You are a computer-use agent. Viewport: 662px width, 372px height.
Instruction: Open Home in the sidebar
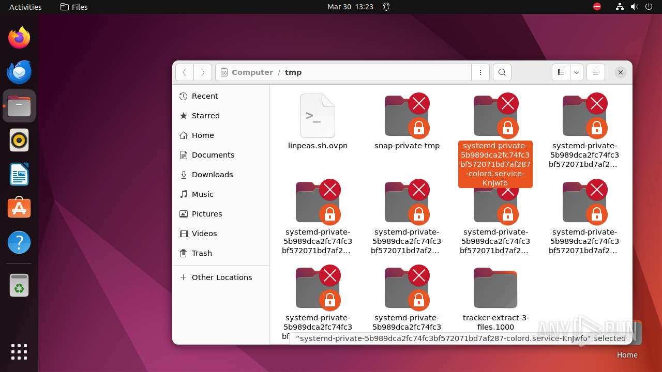click(221, 135)
